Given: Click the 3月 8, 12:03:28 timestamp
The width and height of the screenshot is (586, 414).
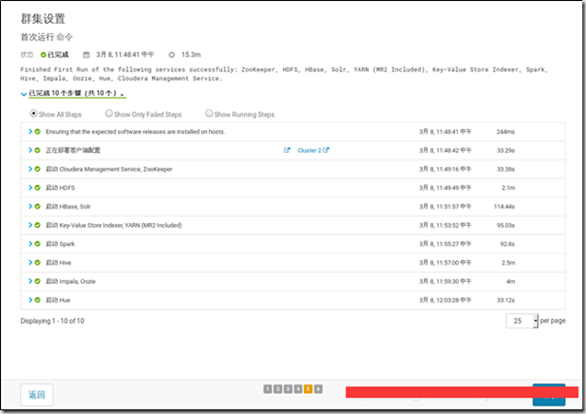Looking at the screenshot, I should tap(445, 300).
